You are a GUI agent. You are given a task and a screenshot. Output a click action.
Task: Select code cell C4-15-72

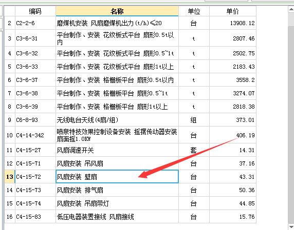coord(35,177)
